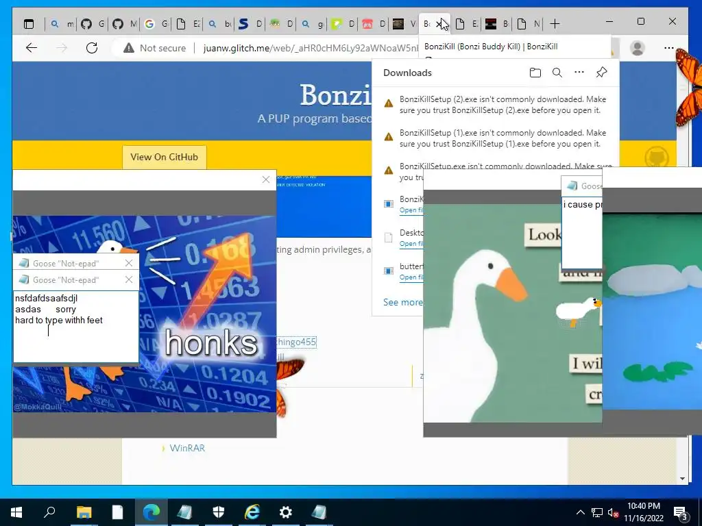702x526 pixels.
Task: Click Microsoft Edge taskbar icon
Action: (152, 512)
